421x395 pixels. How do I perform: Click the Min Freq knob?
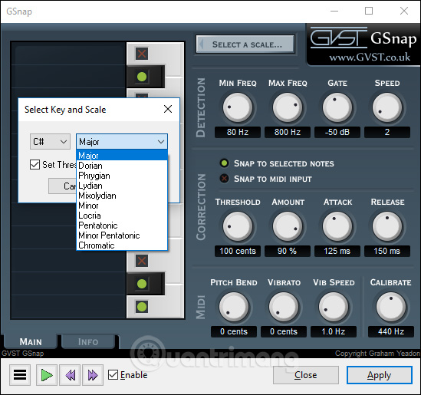pos(238,107)
